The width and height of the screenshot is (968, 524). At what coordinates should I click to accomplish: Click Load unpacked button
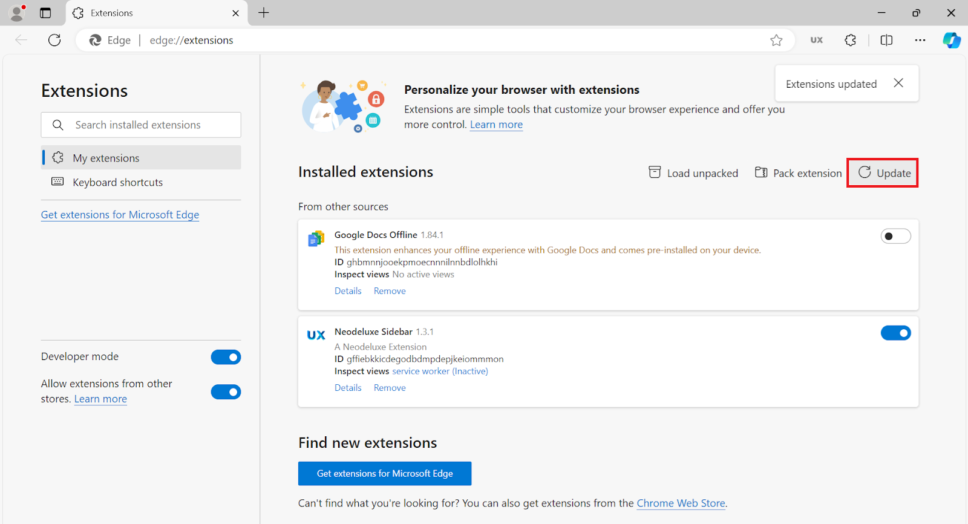(693, 173)
